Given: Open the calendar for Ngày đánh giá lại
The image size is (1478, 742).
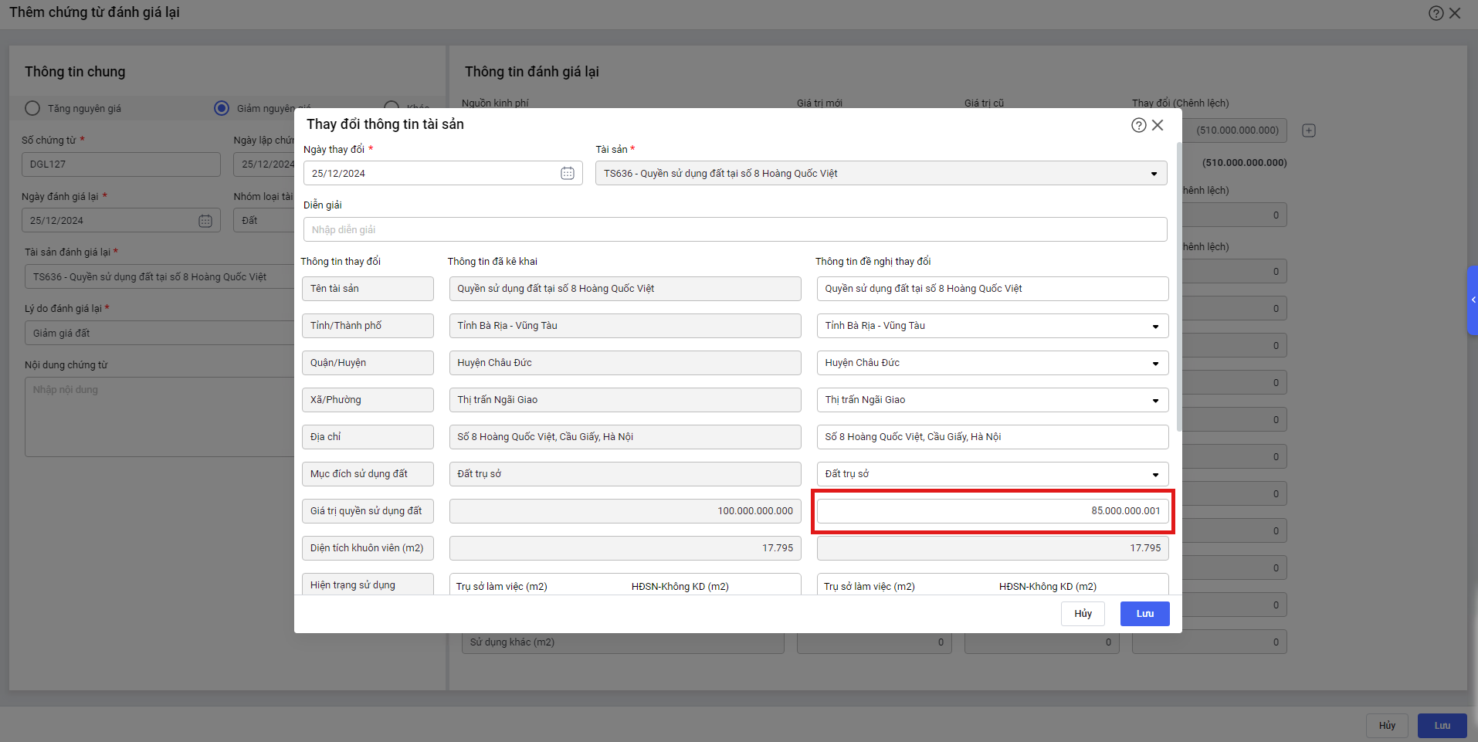Looking at the screenshot, I should click(205, 221).
